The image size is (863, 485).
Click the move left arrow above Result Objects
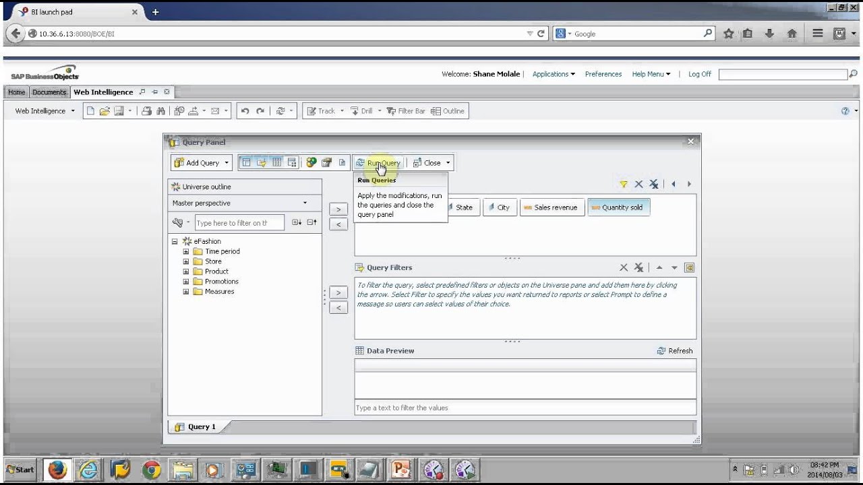point(673,184)
